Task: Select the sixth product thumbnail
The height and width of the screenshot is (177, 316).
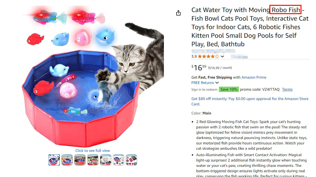Action: pos(119,160)
